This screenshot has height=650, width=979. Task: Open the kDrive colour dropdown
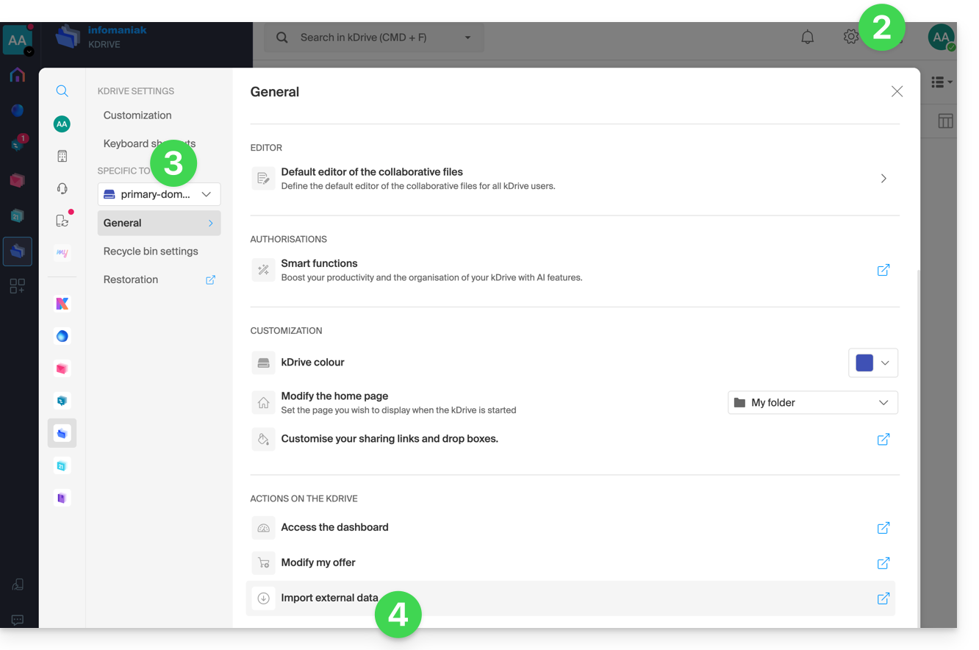coord(872,362)
